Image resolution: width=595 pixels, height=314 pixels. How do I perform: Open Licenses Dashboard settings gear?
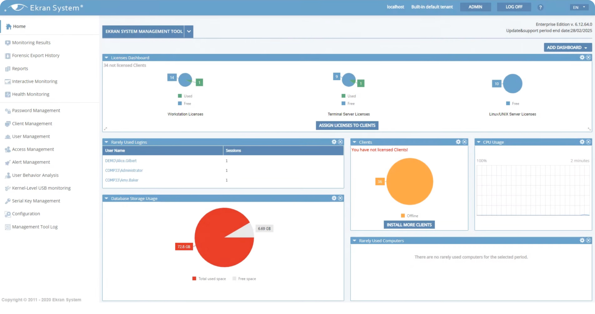pyautogui.click(x=582, y=57)
